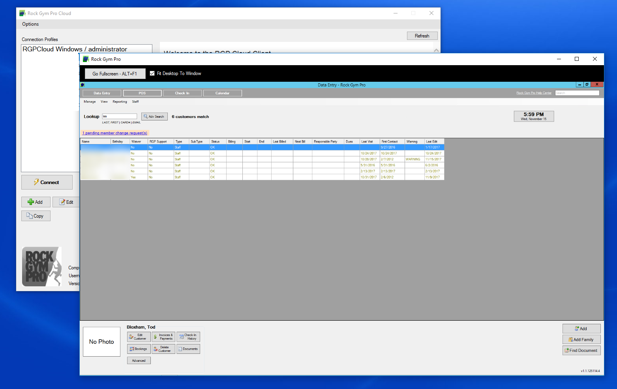This screenshot has width=617, height=389.
Task: Click Add customer button at bottom right
Action: [581, 329]
